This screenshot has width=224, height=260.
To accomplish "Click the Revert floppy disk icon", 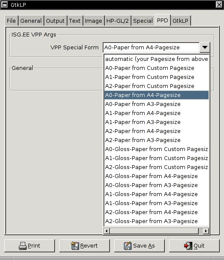I will pyautogui.click(x=75, y=246).
